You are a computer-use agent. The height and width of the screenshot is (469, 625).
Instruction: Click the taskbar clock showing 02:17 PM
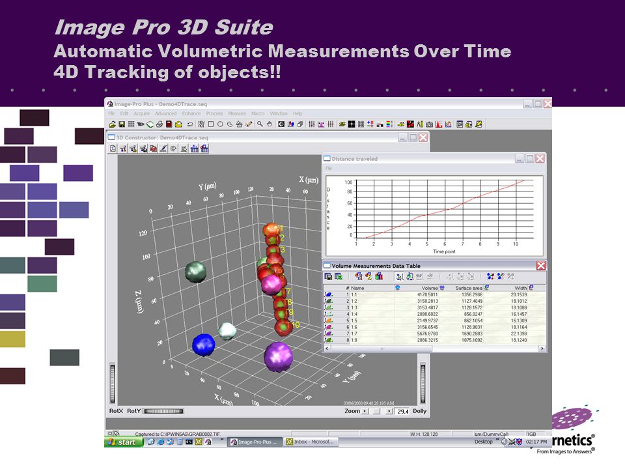coord(536,442)
